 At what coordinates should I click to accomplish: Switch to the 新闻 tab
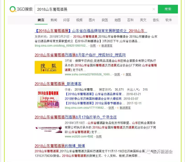pyautogui.click(x=54, y=20)
